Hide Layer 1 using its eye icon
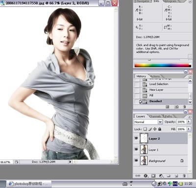This screenshot has height=188, width=196. tap(136, 149)
